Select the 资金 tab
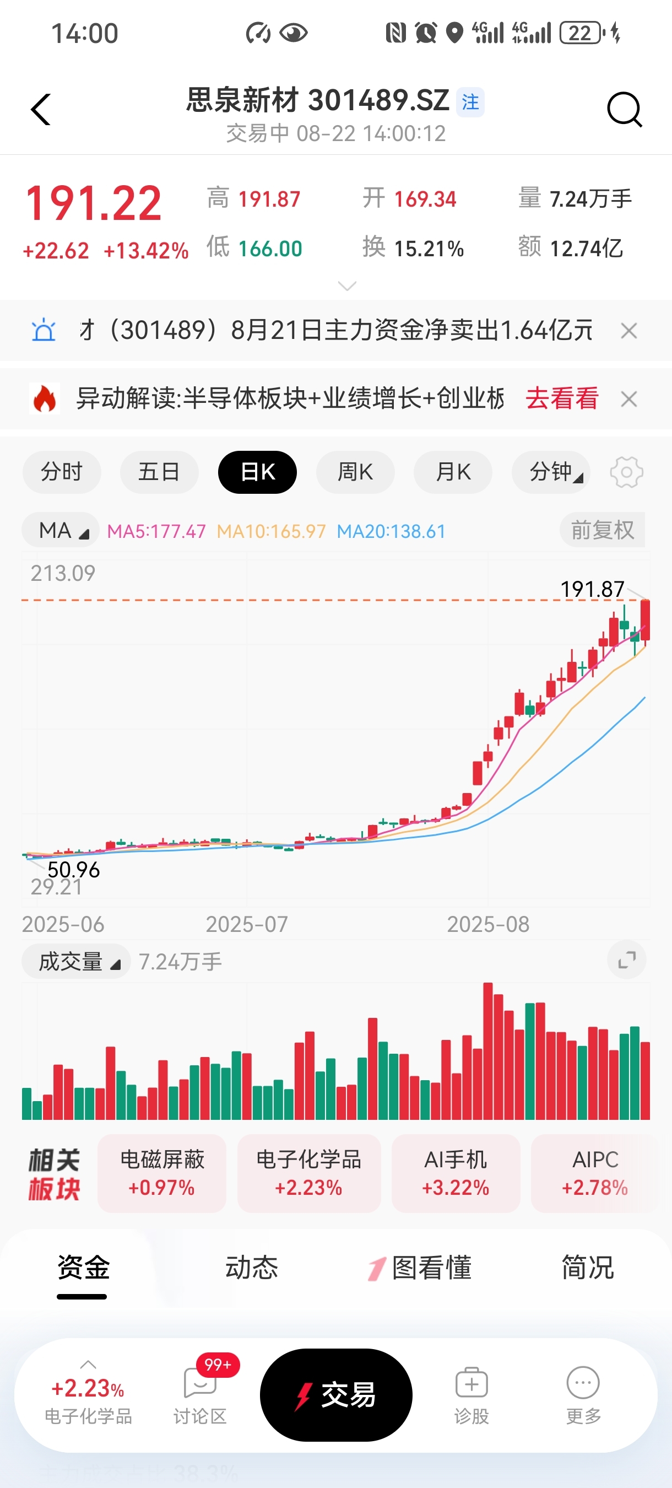 click(x=83, y=1268)
